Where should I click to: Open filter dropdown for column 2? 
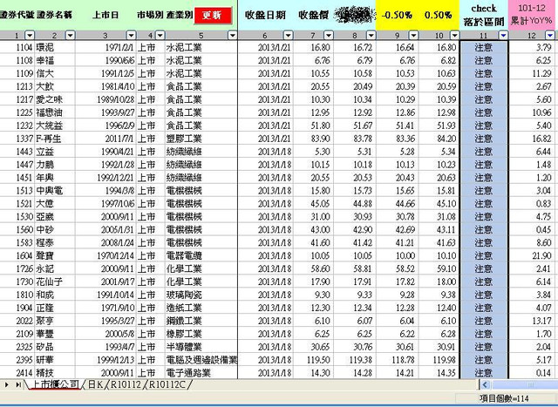pyautogui.click(x=71, y=35)
